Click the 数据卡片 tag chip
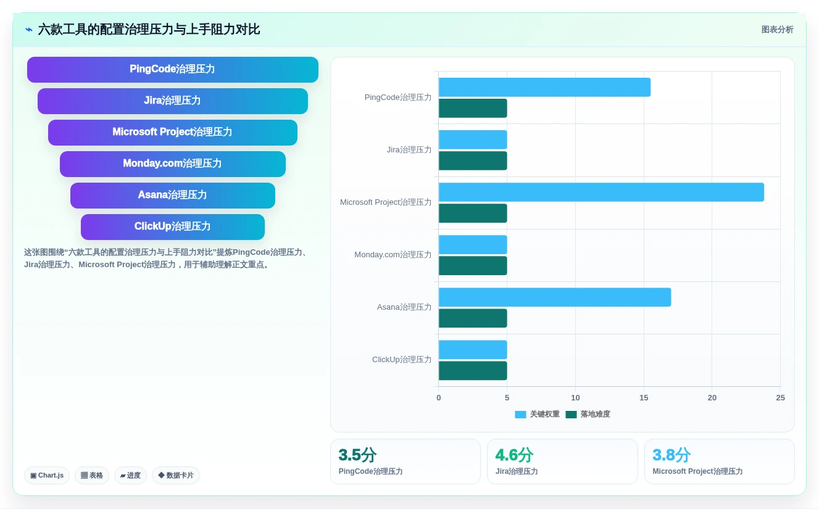Viewport: 819px width, 509px height. (x=176, y=476)
